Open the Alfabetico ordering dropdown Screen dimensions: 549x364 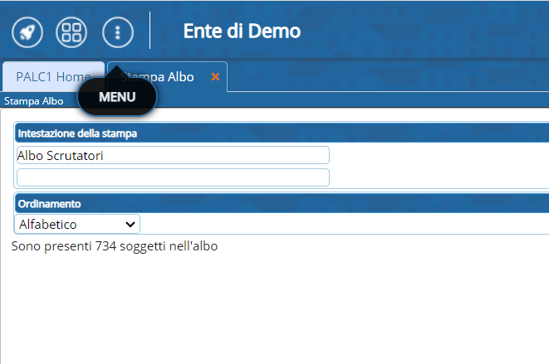pos(77,224)
